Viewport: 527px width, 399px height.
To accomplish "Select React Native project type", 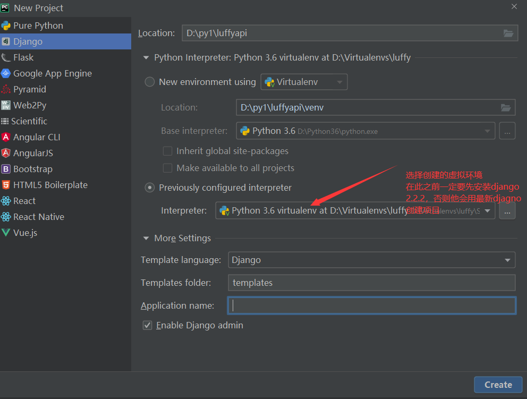I will pyautogui.click(x=39, y=217).
